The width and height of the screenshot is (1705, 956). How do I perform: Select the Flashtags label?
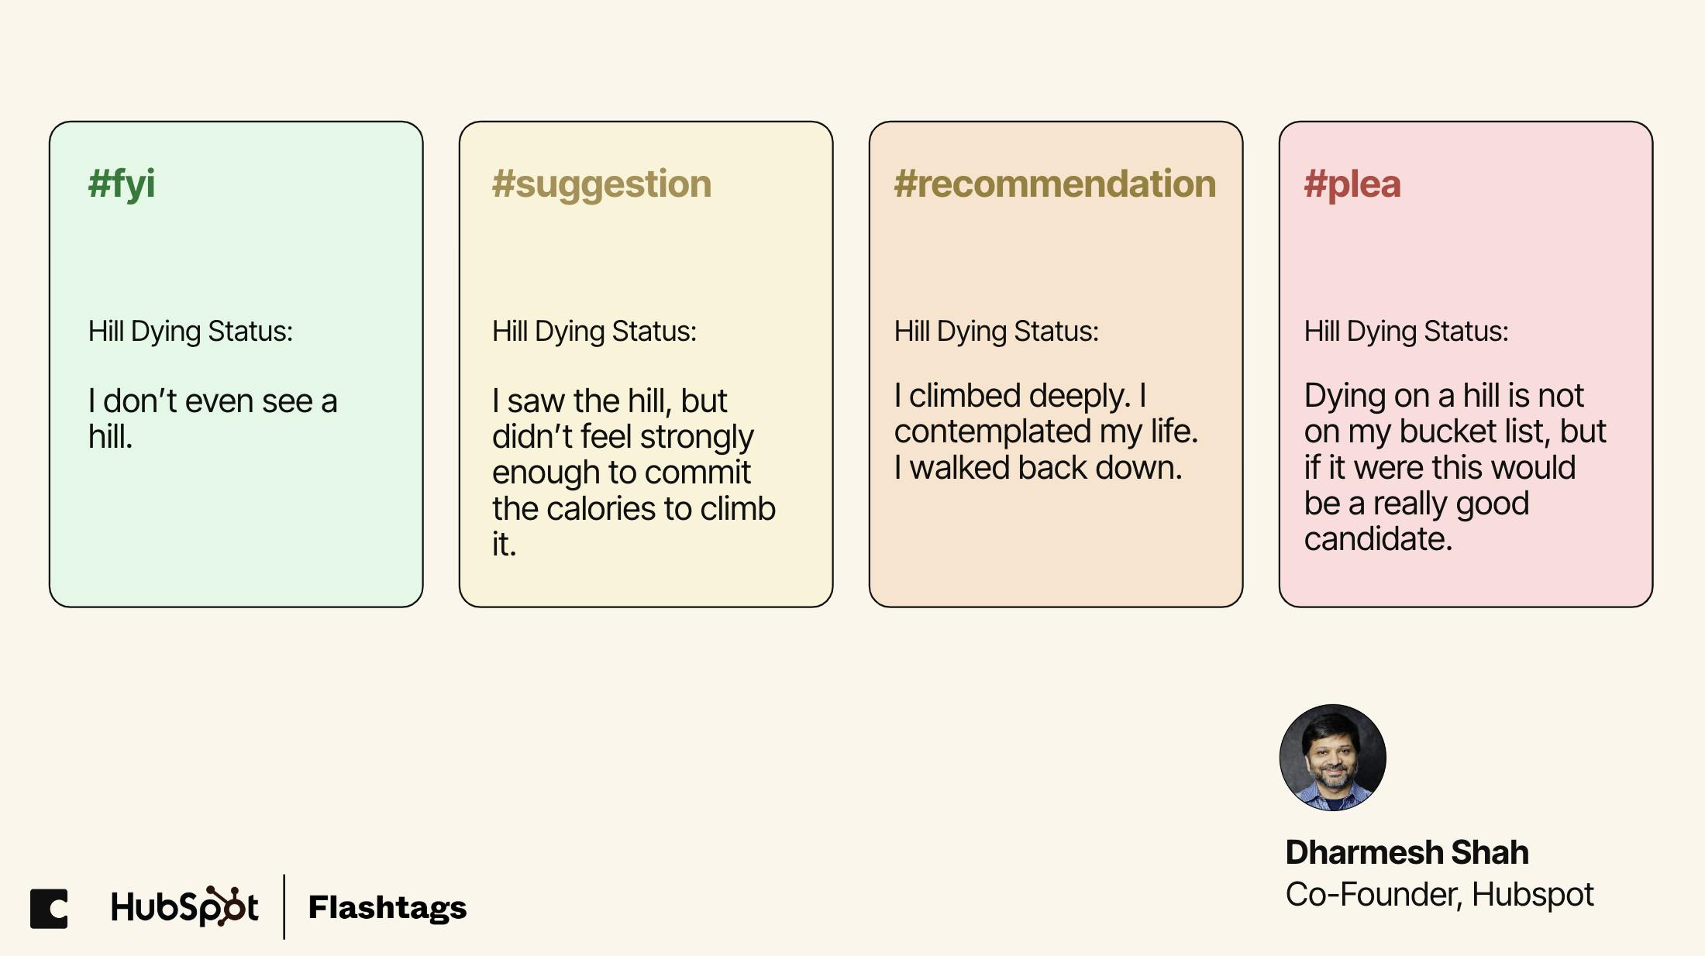387,907
